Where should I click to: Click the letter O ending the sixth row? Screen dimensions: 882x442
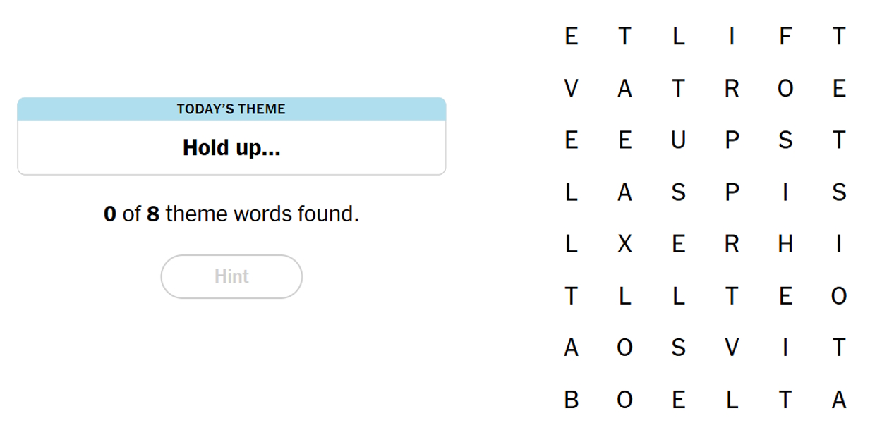[839, 296]
